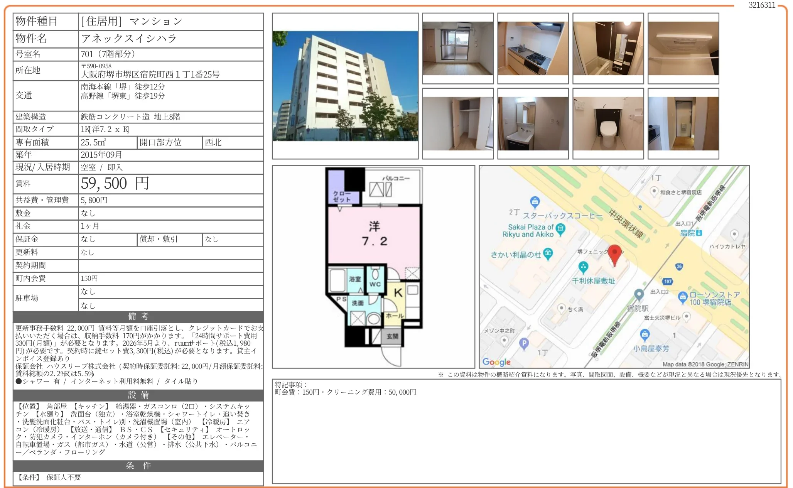Click the 洋 7.2 room in floor plan

374,234
